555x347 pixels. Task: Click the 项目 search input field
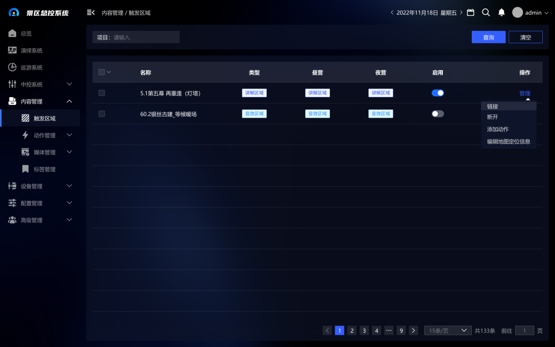click(145, 37)
